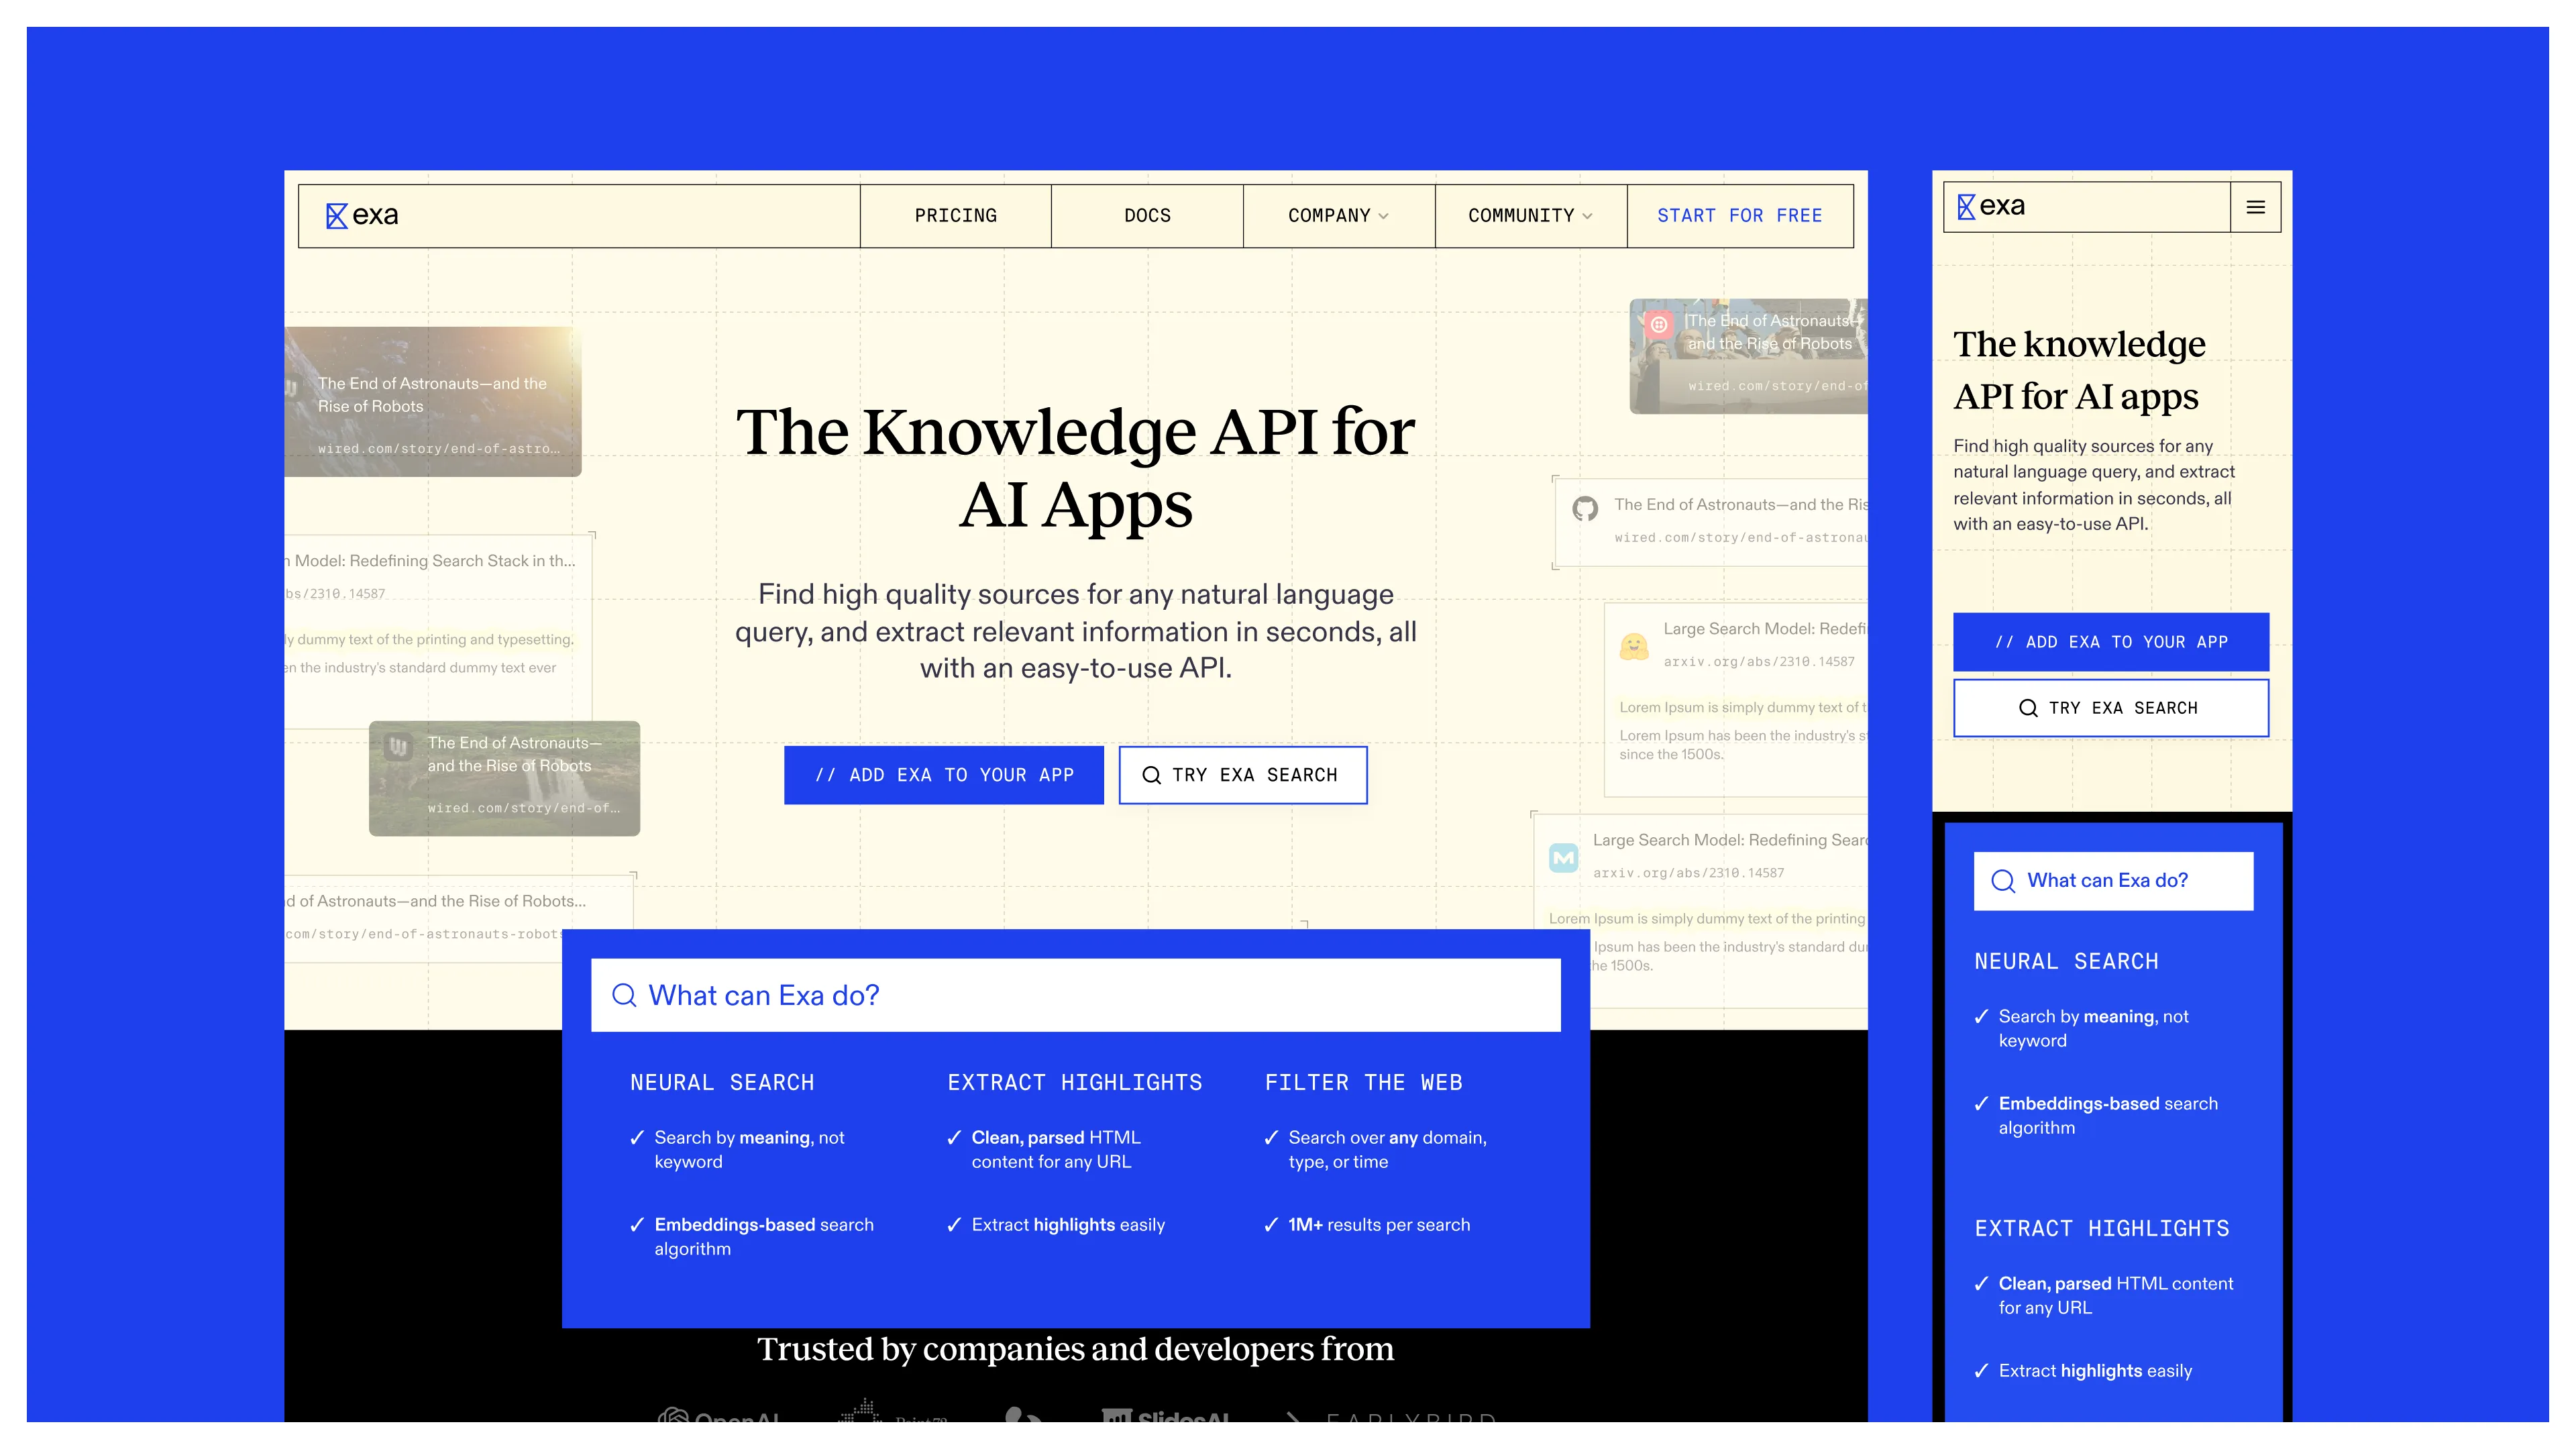The width and height of the screenshot is (2576, 1449).
Task: Click the desktop EXTRACT HIGHLIGHTS heading
Action: coord(1075,1083)
